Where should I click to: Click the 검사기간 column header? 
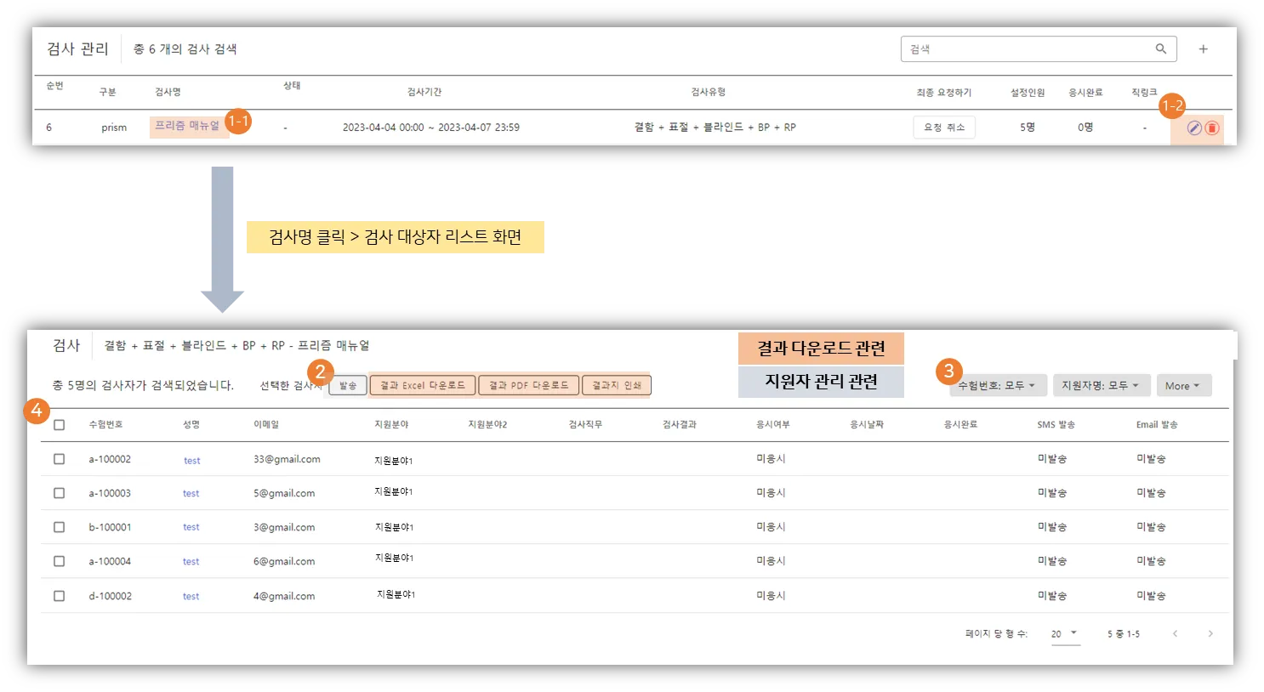pyautogui.click(x=424, y=92)
